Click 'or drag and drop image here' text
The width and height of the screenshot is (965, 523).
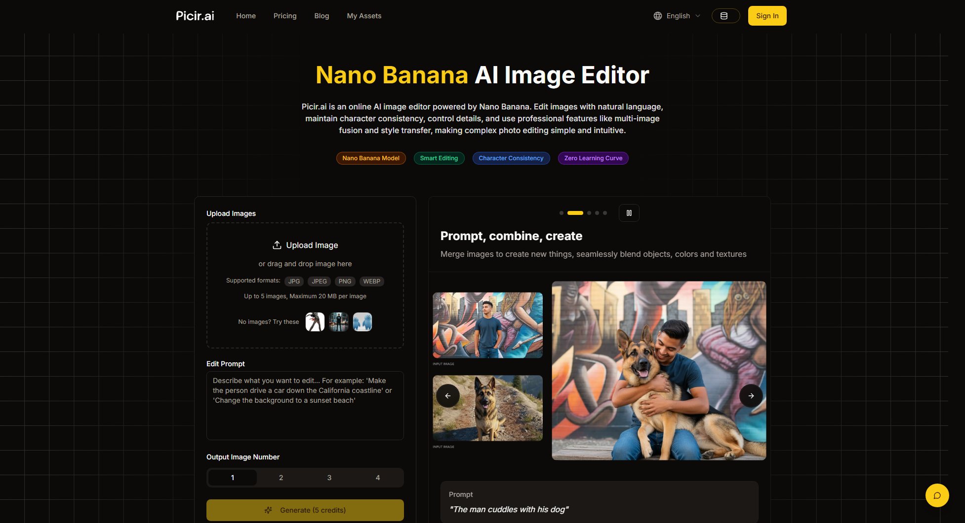point(305,264)
